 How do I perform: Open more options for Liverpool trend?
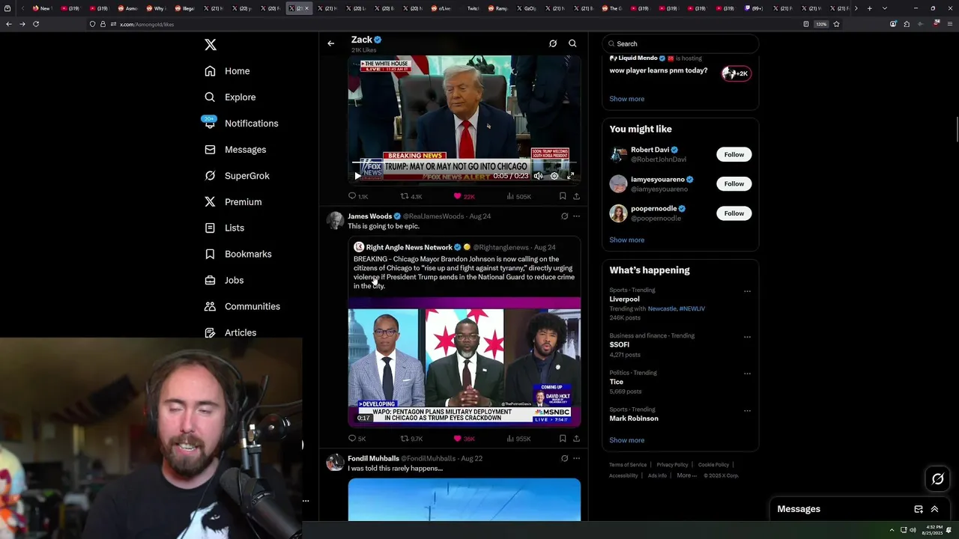coord(747,291)
